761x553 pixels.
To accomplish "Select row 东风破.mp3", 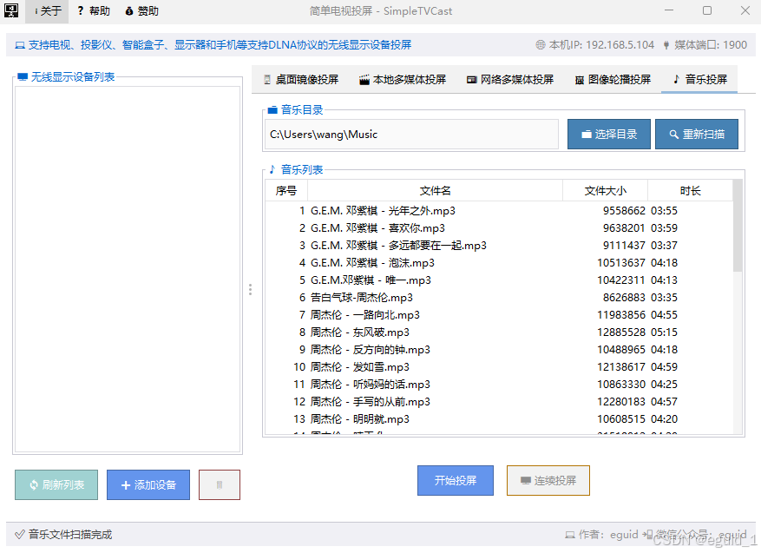I will (499, 332).
